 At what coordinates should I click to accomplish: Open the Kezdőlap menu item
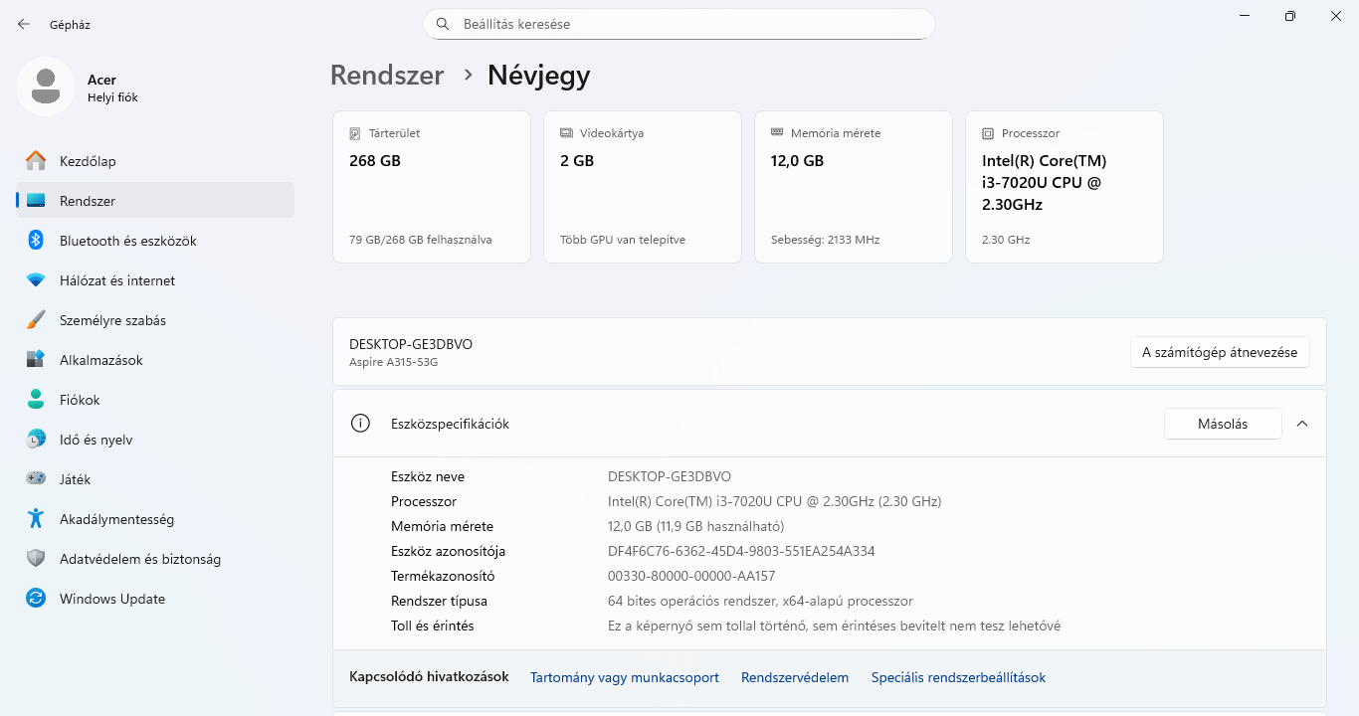pyautogui.click(x=88, y=161)
